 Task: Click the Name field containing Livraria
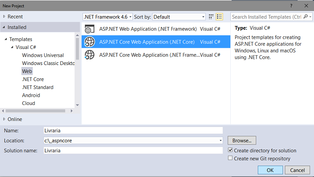click(x=133, y=130)
